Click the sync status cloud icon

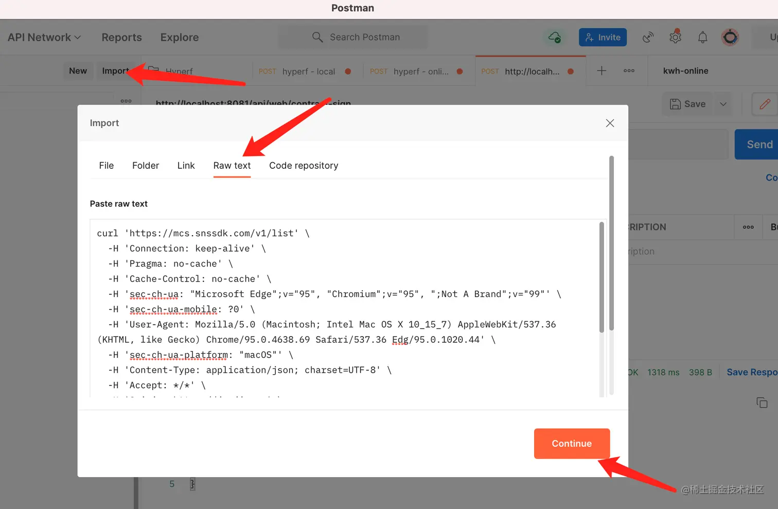[555, 37]
